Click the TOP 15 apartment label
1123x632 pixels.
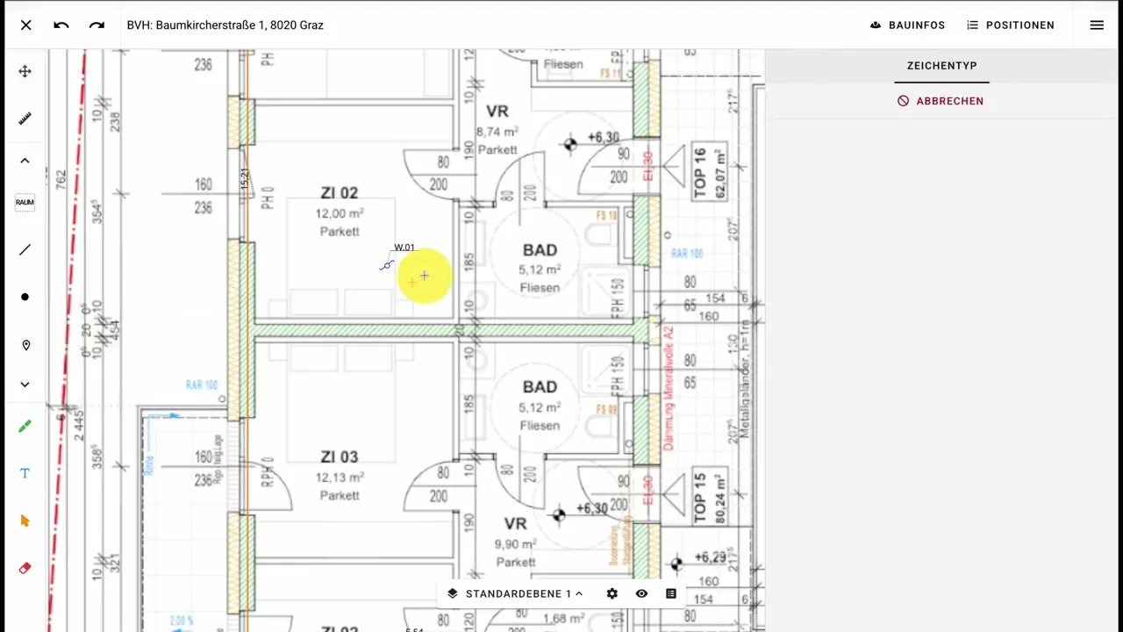click(709, 499)
